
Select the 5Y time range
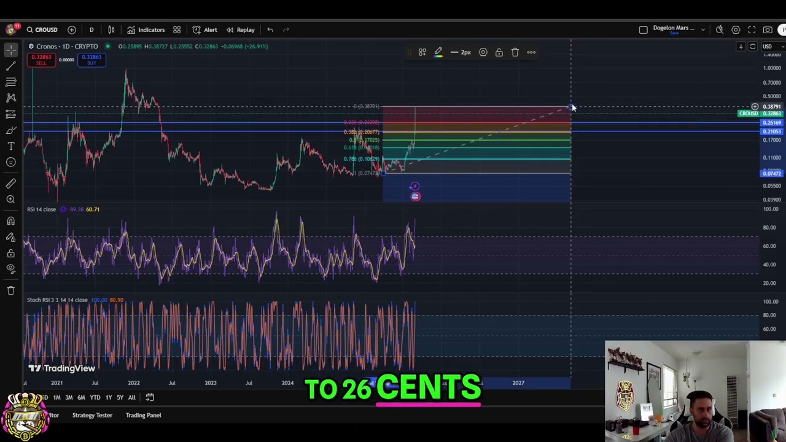pyautogui.click(x=120, y=397)
